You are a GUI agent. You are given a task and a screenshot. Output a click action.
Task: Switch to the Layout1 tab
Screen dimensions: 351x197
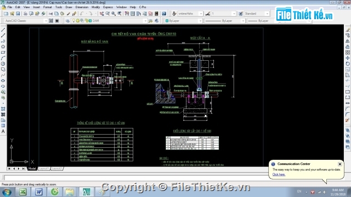click(43, 169)
